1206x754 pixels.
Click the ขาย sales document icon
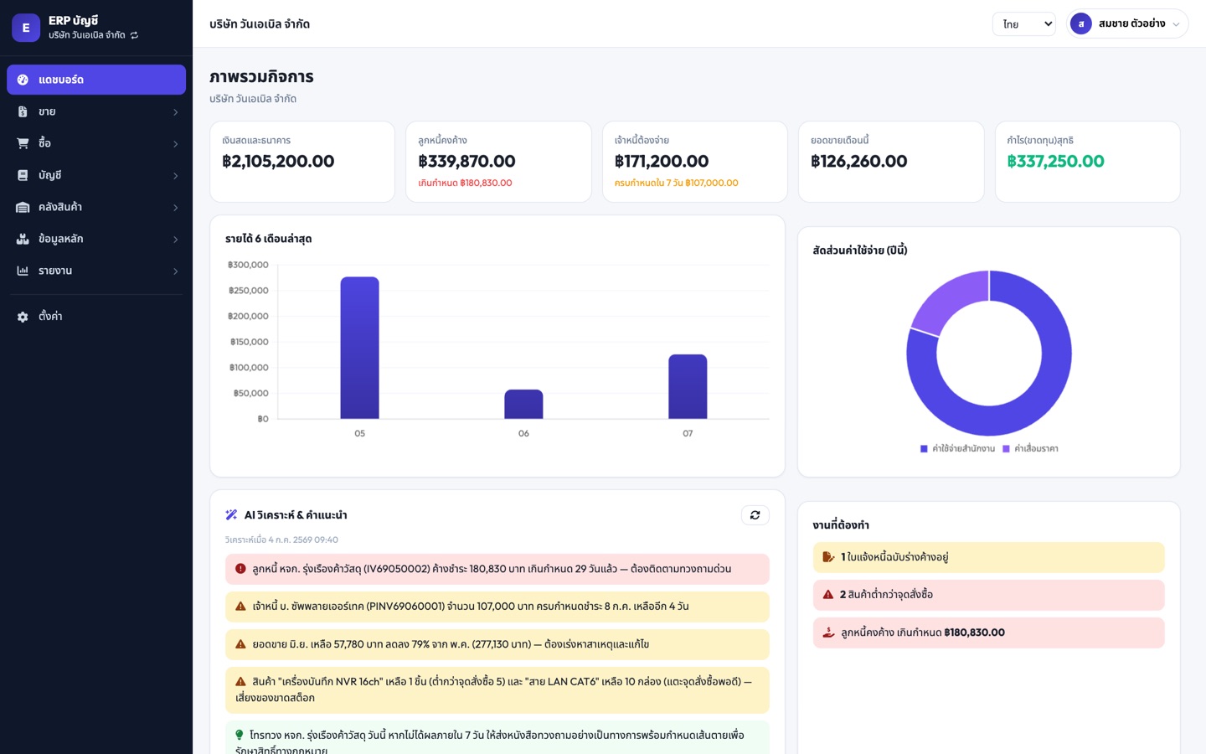(23, 111)
